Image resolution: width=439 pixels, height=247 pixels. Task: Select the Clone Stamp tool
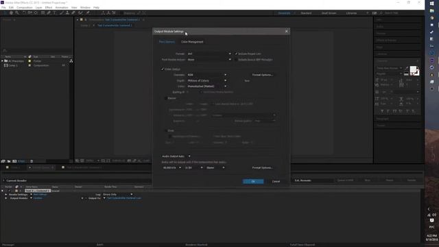(x=67, y=13)
